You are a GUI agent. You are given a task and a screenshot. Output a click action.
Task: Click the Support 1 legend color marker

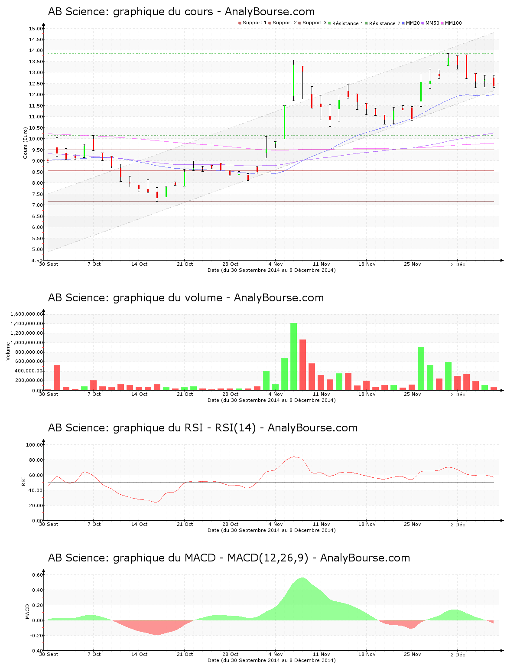tap(240, 23)
